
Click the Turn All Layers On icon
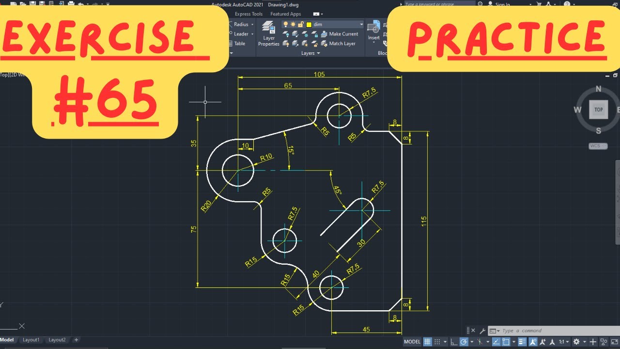[286, 44]
